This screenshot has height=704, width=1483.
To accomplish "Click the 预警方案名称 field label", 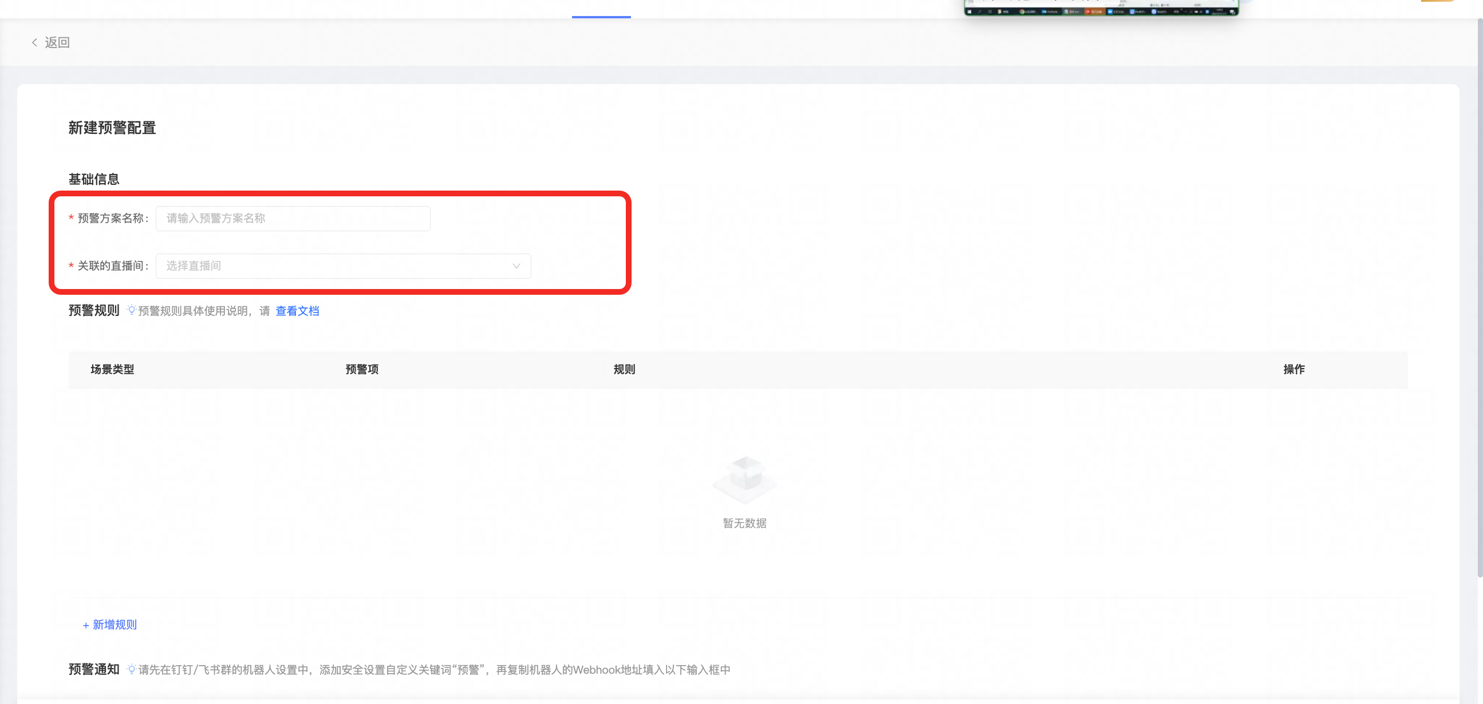I will 111,219.
